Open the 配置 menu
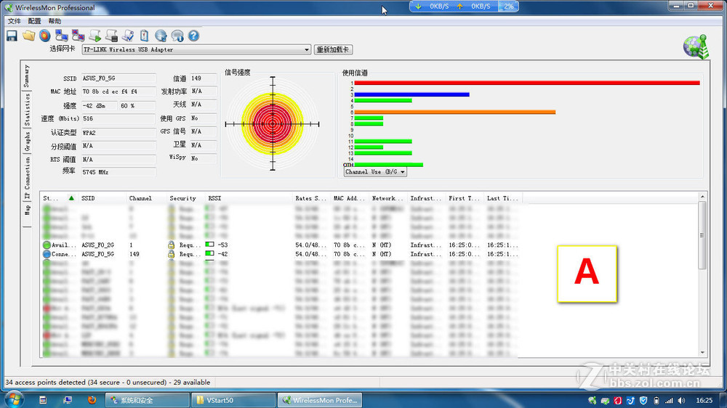Screen dimensions: 727x408 34,21
